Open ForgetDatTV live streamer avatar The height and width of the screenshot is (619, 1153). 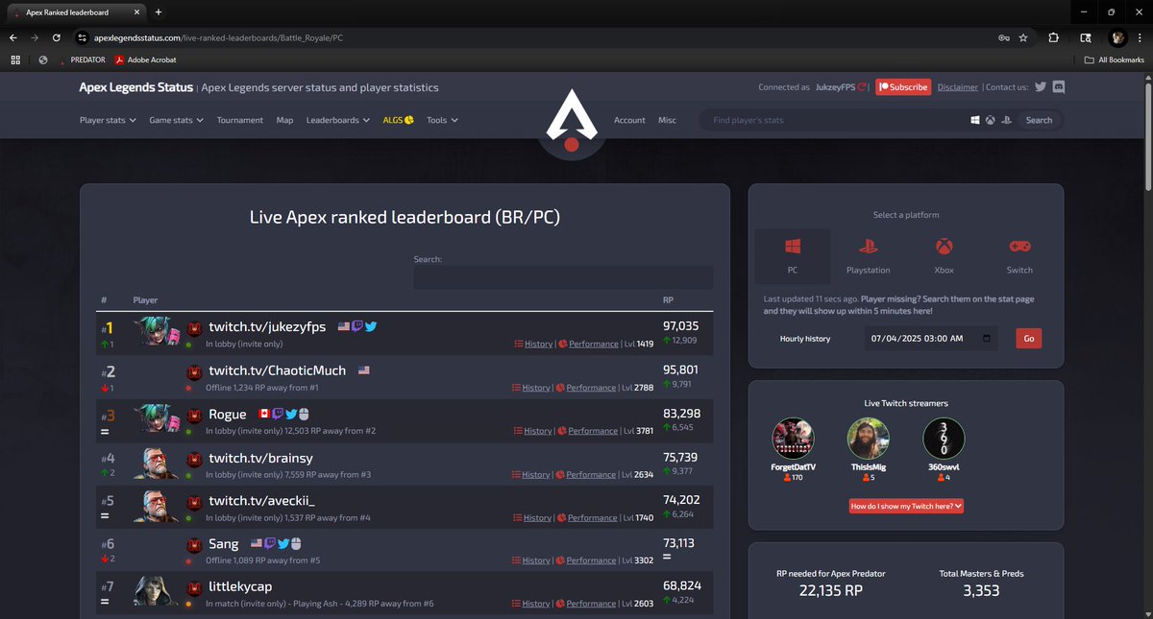coord(793,438)
